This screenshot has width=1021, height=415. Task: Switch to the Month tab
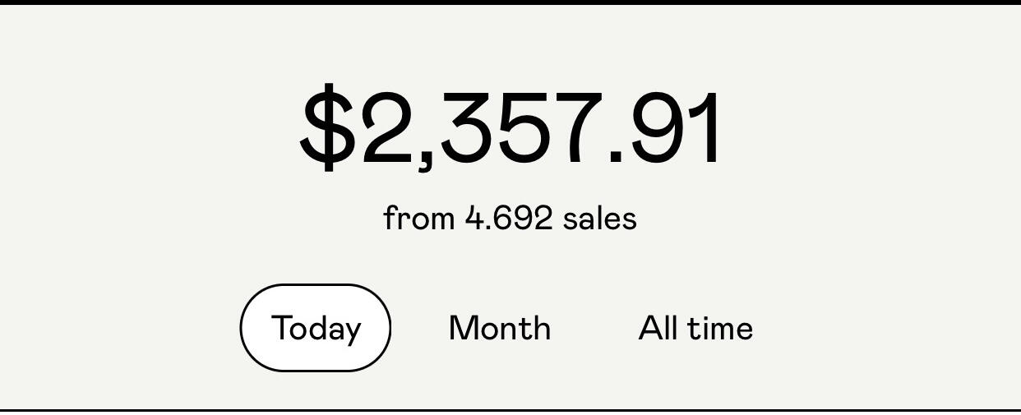coord(500,328)
